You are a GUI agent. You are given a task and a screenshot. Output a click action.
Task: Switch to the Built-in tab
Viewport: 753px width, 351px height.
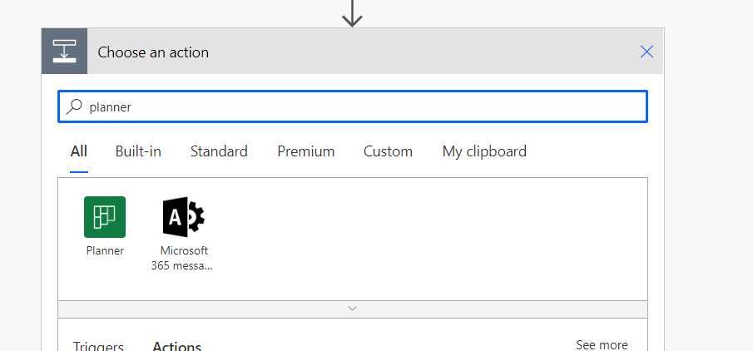point(138,151)
